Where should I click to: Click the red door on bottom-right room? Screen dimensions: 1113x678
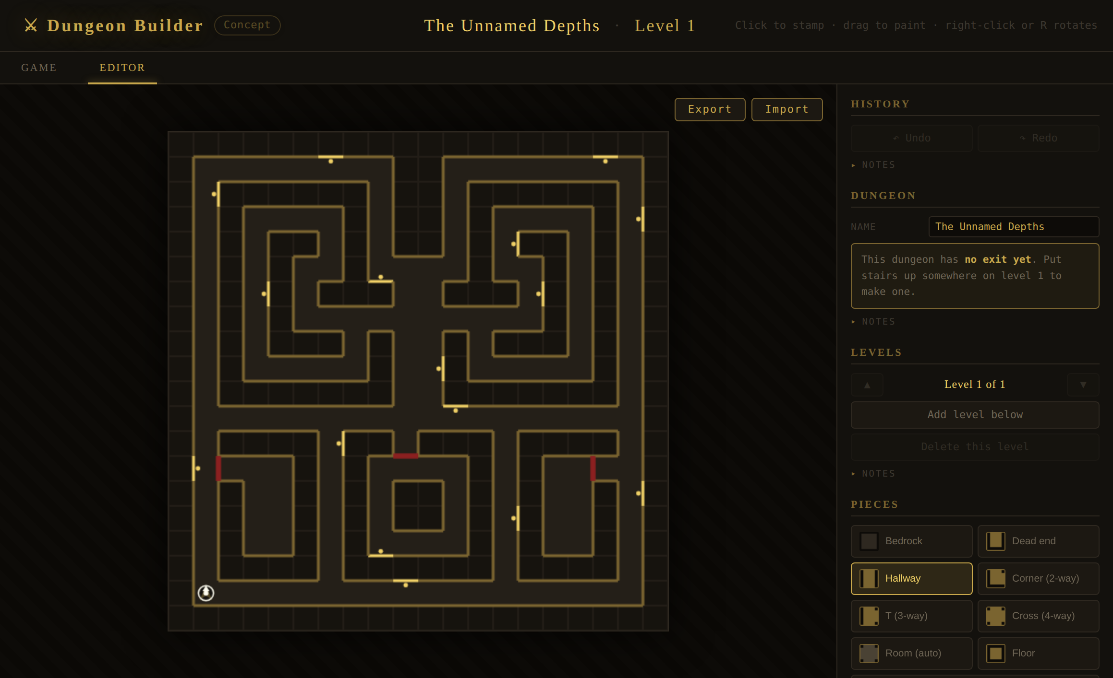pos(593,468)
